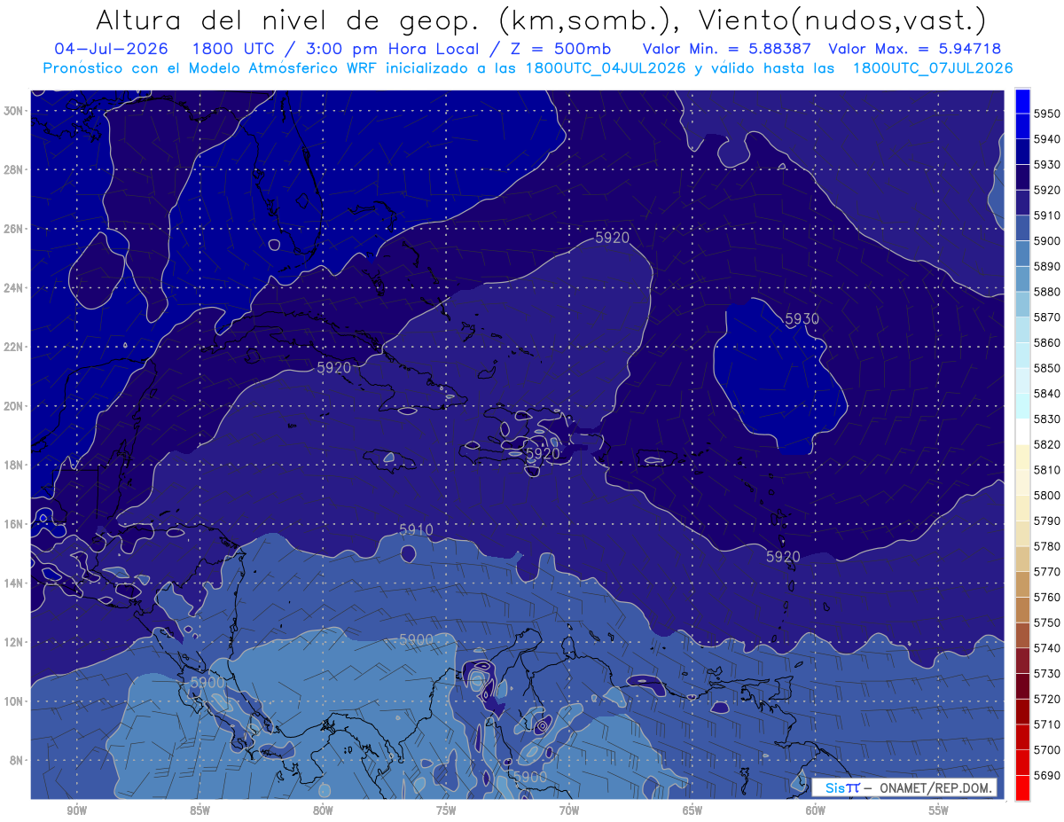Click the 80W longitude axis label
Image resolution: width=1064 pixels, height=822 pixels.
pos(323,810)
